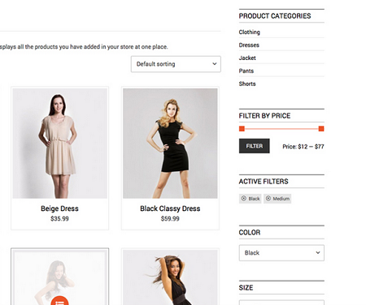Viewport: 366px width, 305px height.
Task: Go to the Jacket category
Action: click(247, 58)
